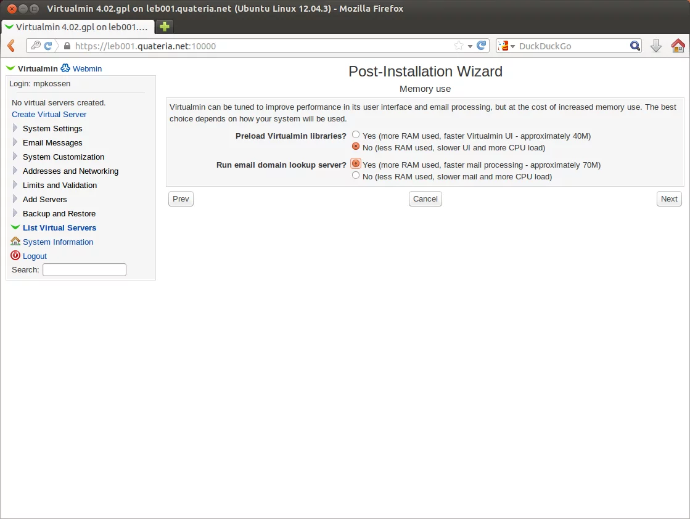This screenshot has height=519, width=690.
Task: Bookmark this page with the star icon
Action: (459, 45)
